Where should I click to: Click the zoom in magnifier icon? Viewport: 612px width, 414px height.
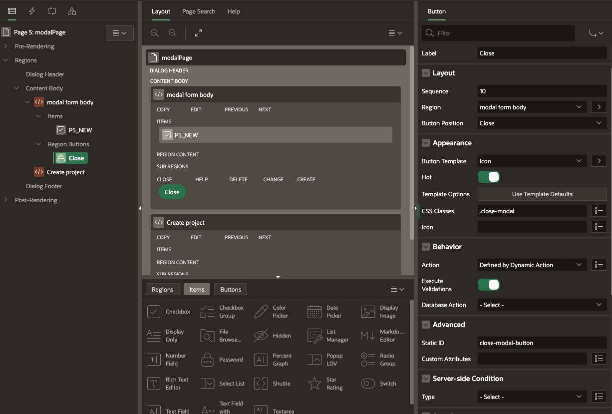coord(173,33)
